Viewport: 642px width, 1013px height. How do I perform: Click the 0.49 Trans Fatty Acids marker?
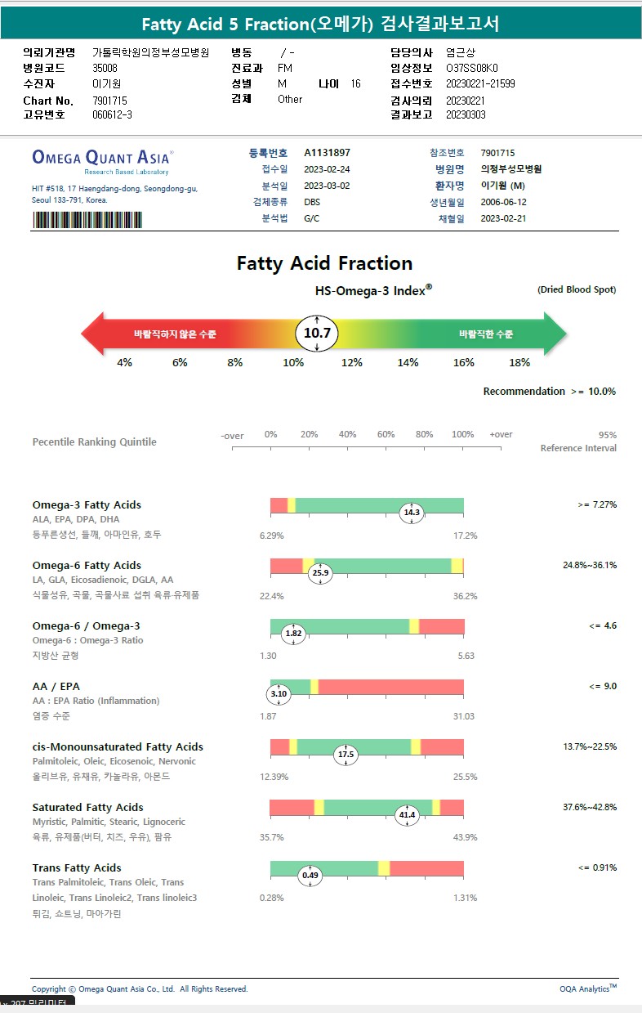[310, 875]
